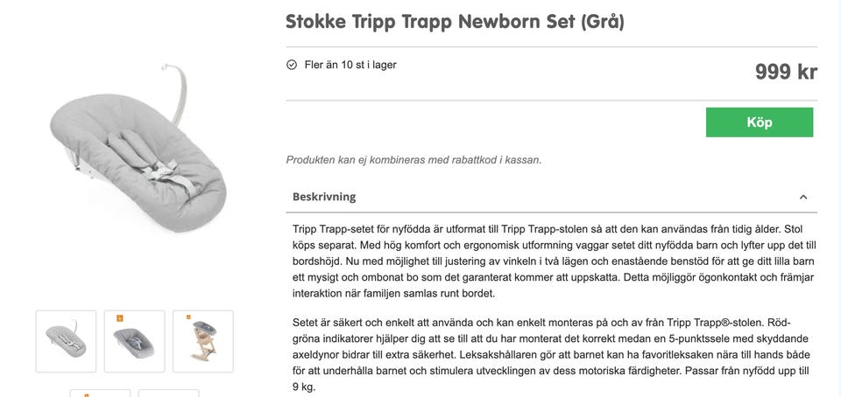841x397 pixels.
Task: Click the 'Fler än 10 st i lager' text
Action: tap(350, 65)
